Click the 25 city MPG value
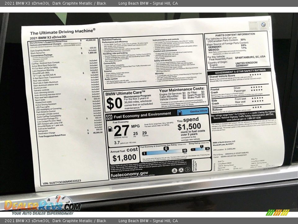This screenshot has width=298, height=224. pos(136,133)
